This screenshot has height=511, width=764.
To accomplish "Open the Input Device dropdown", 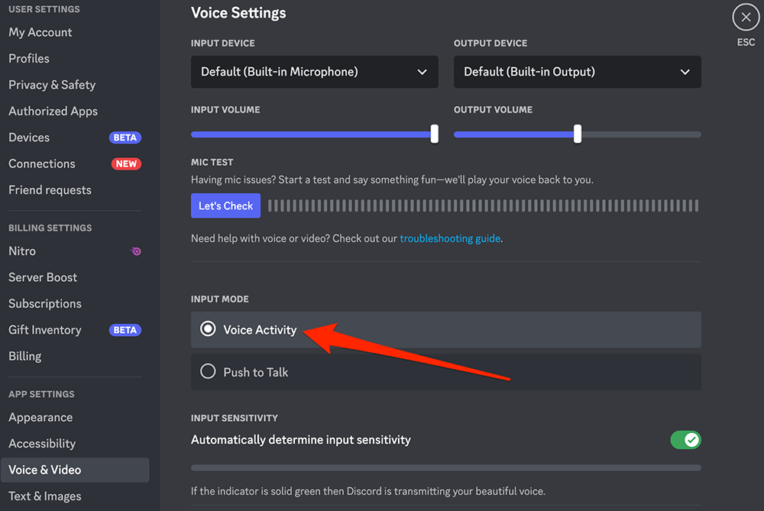I will [314, 72].
